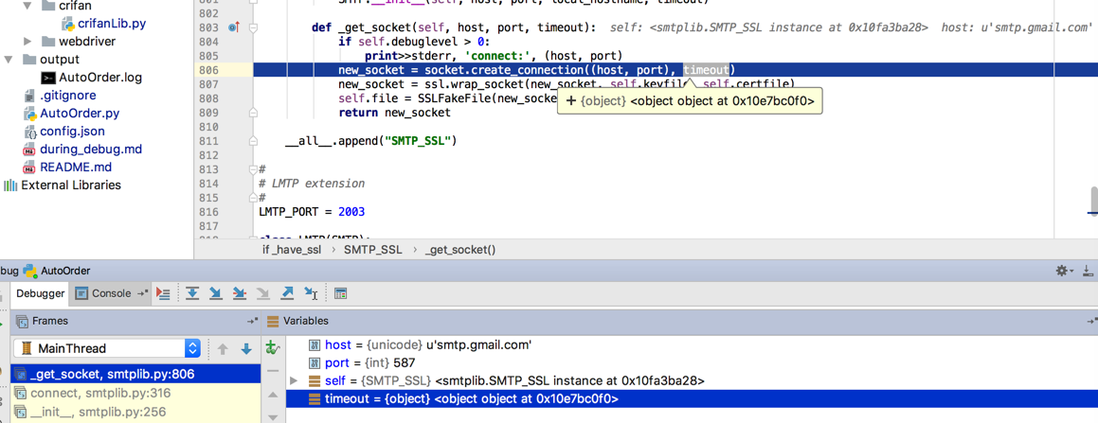
Task: Click the Frames panel header
Action: (x=135, y=321)
